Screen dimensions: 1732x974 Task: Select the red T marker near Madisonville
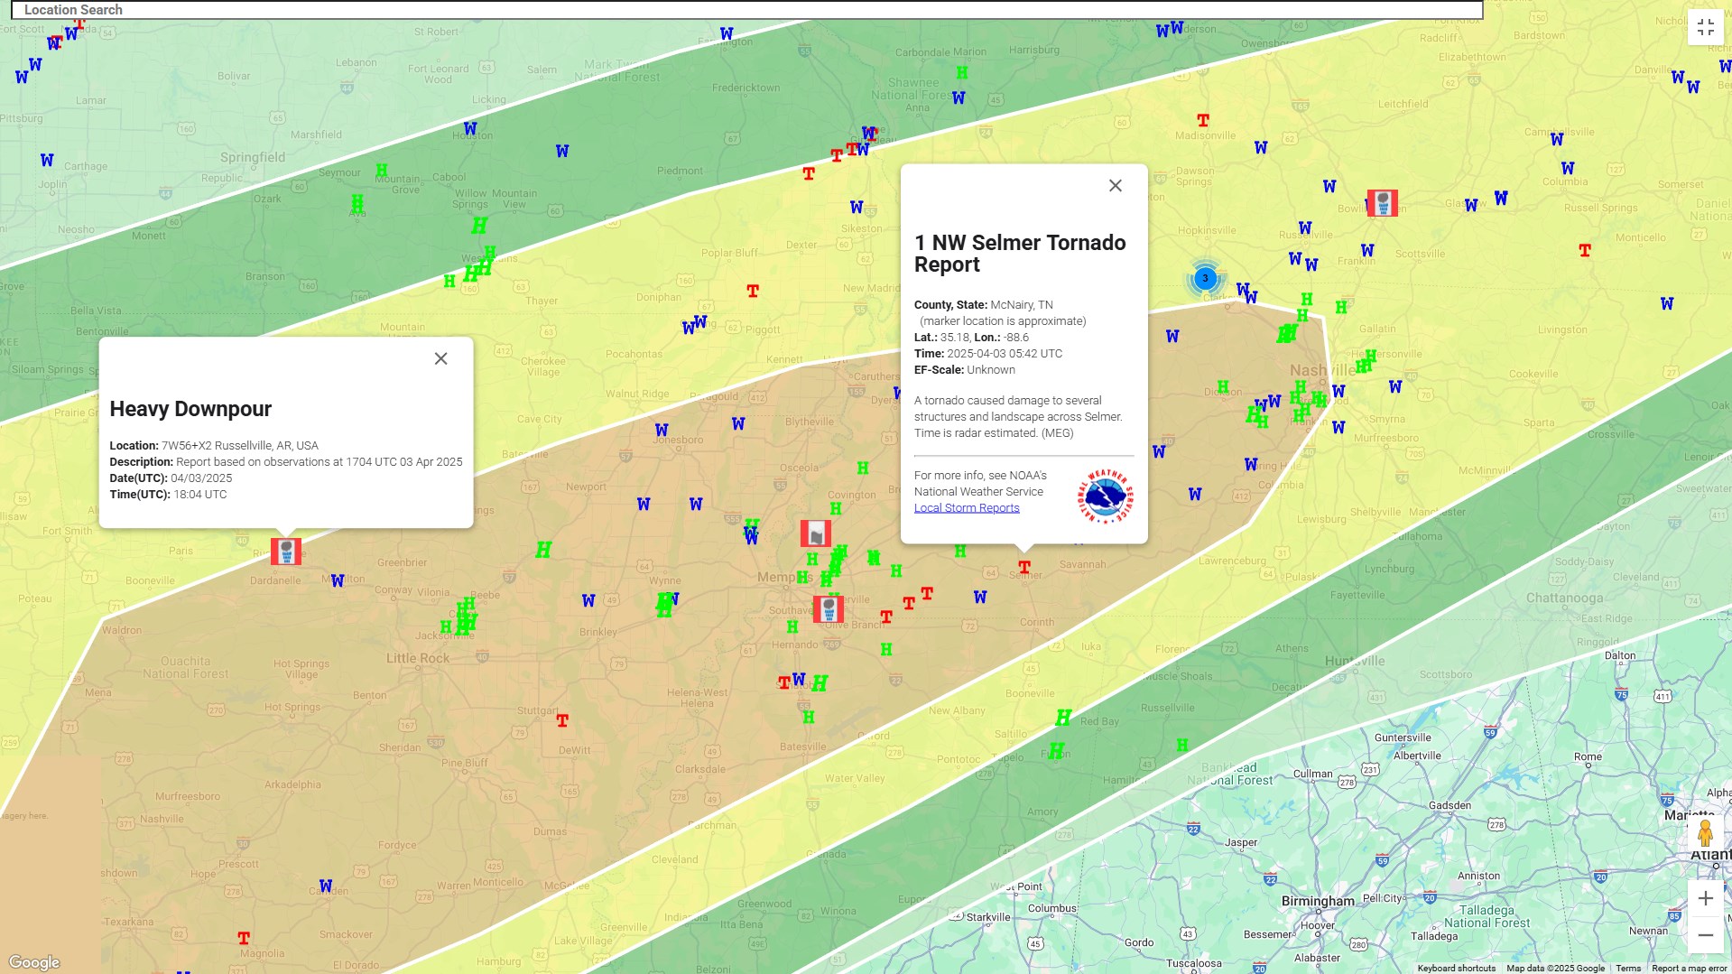(1201, 119)
